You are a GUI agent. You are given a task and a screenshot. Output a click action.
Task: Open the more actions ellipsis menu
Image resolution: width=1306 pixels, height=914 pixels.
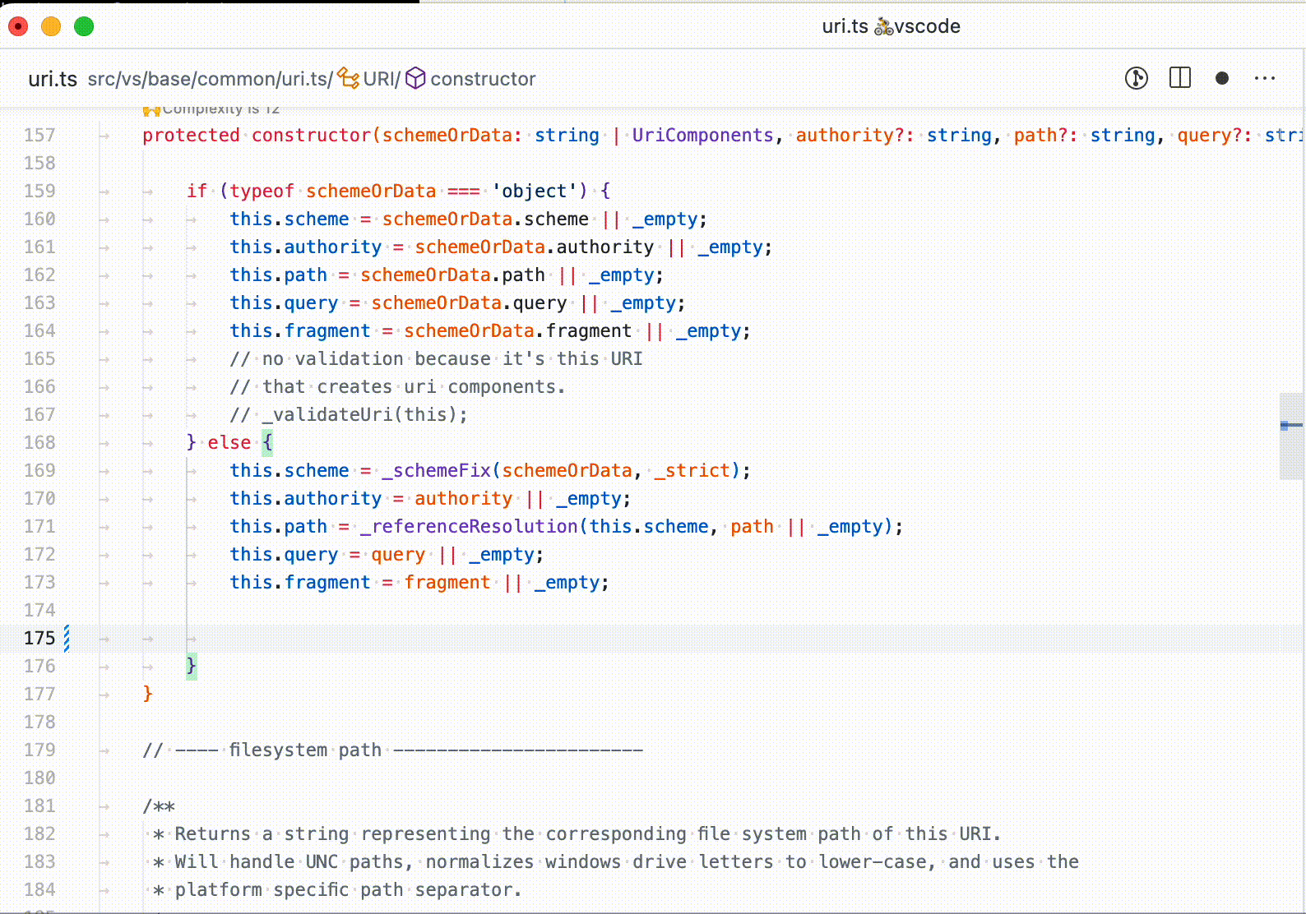point(1265,78)
